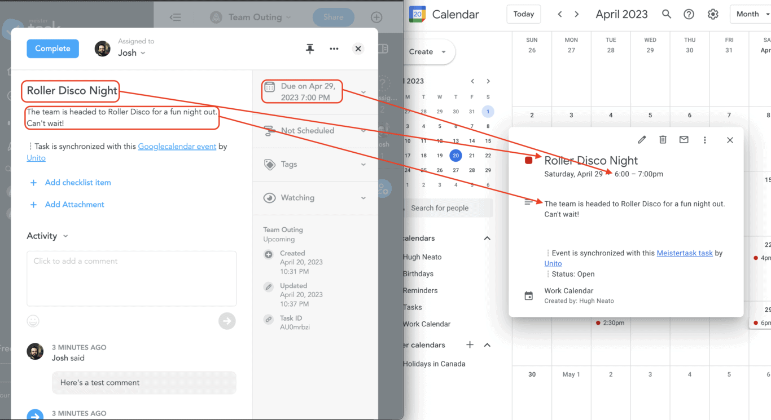Viewport: 771px width, 420px height.
Task: Click the red event color square
Action: (529, 161)
